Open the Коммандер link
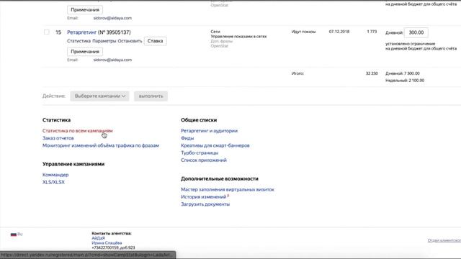This screenshot has width=461, height=259. [55, 175]
